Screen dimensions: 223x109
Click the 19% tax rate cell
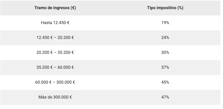coord(165,23)
